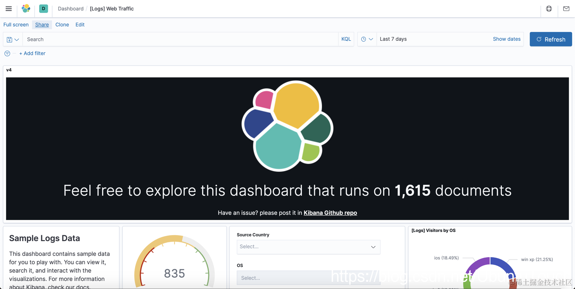Open the help menu icon
Viewport: 575px width, 289px height.
(x=549, y=8)
